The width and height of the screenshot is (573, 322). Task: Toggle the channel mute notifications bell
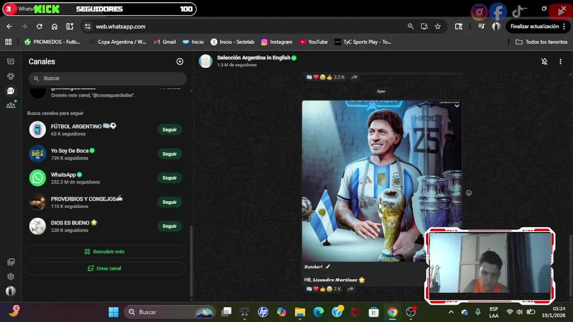click(x=544, y=62)
